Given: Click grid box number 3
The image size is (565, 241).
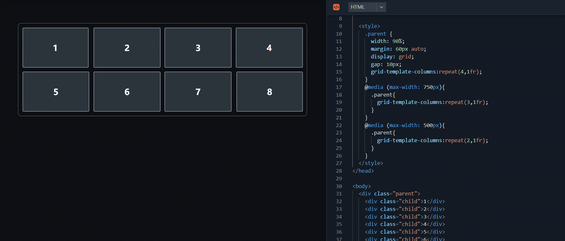Looking at the screenshot, I should 198,47.
